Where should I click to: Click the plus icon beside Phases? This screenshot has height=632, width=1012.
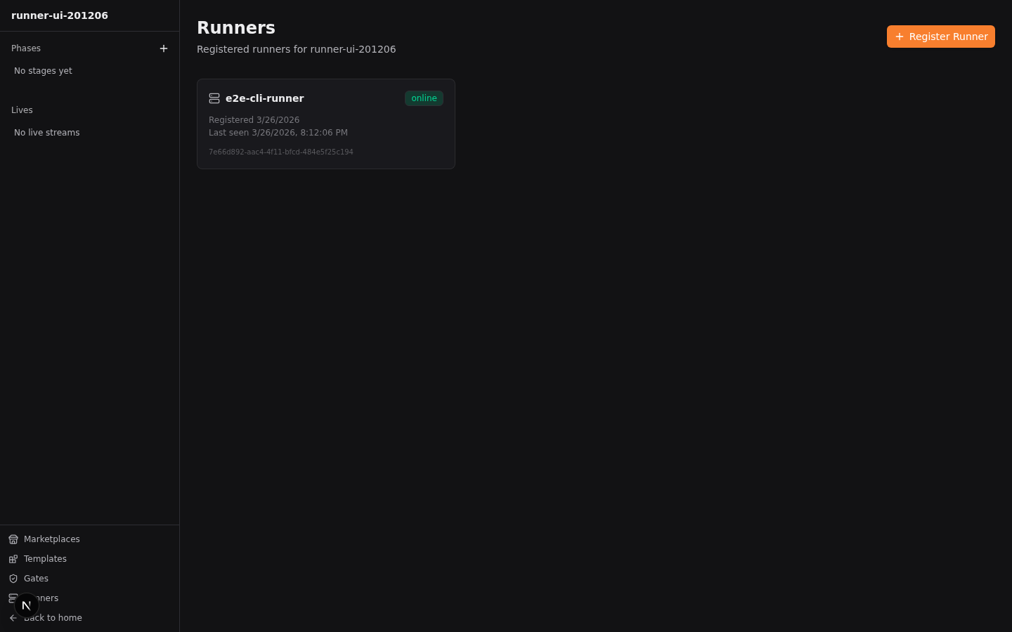point(164,48)
